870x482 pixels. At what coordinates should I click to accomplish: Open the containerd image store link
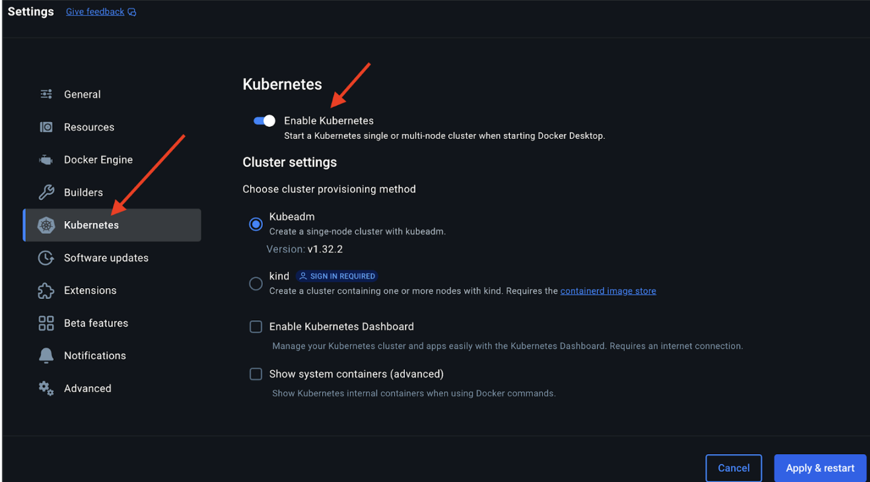(x=608, y=291)
